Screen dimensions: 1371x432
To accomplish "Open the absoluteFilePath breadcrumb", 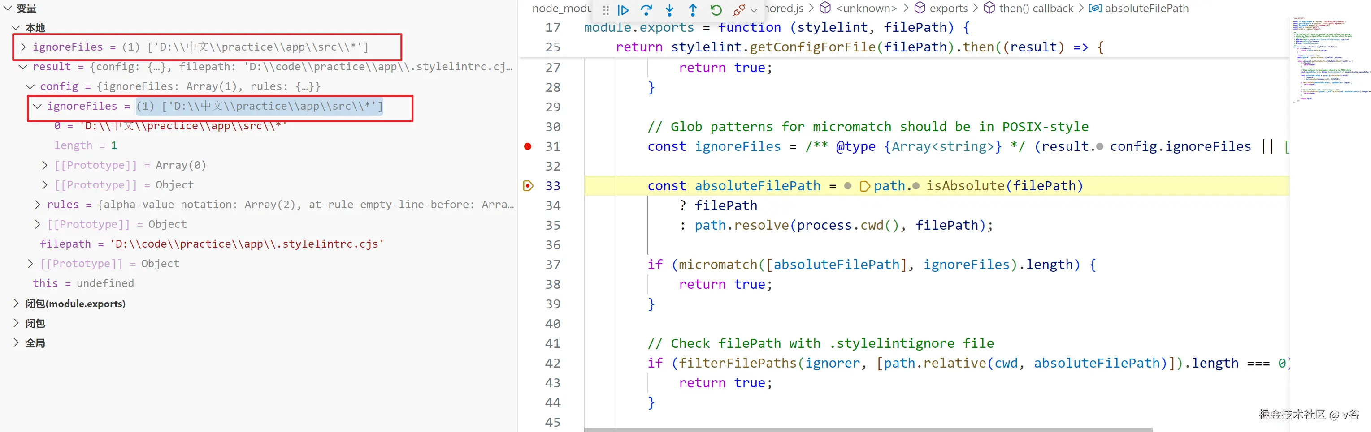I will point(1146,8).
